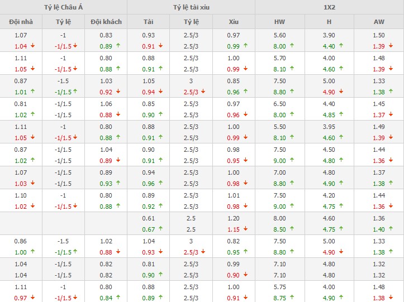Click the Đội nhà column header
The image size is (404, 302).
[x=21, y=22]
